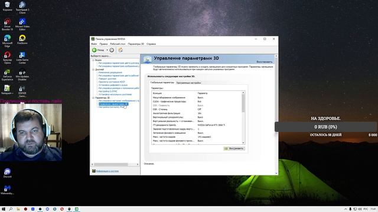Open Windows Start menu

(x=4, y=209)
